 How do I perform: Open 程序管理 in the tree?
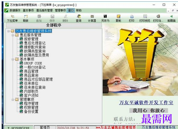[31, 104]
